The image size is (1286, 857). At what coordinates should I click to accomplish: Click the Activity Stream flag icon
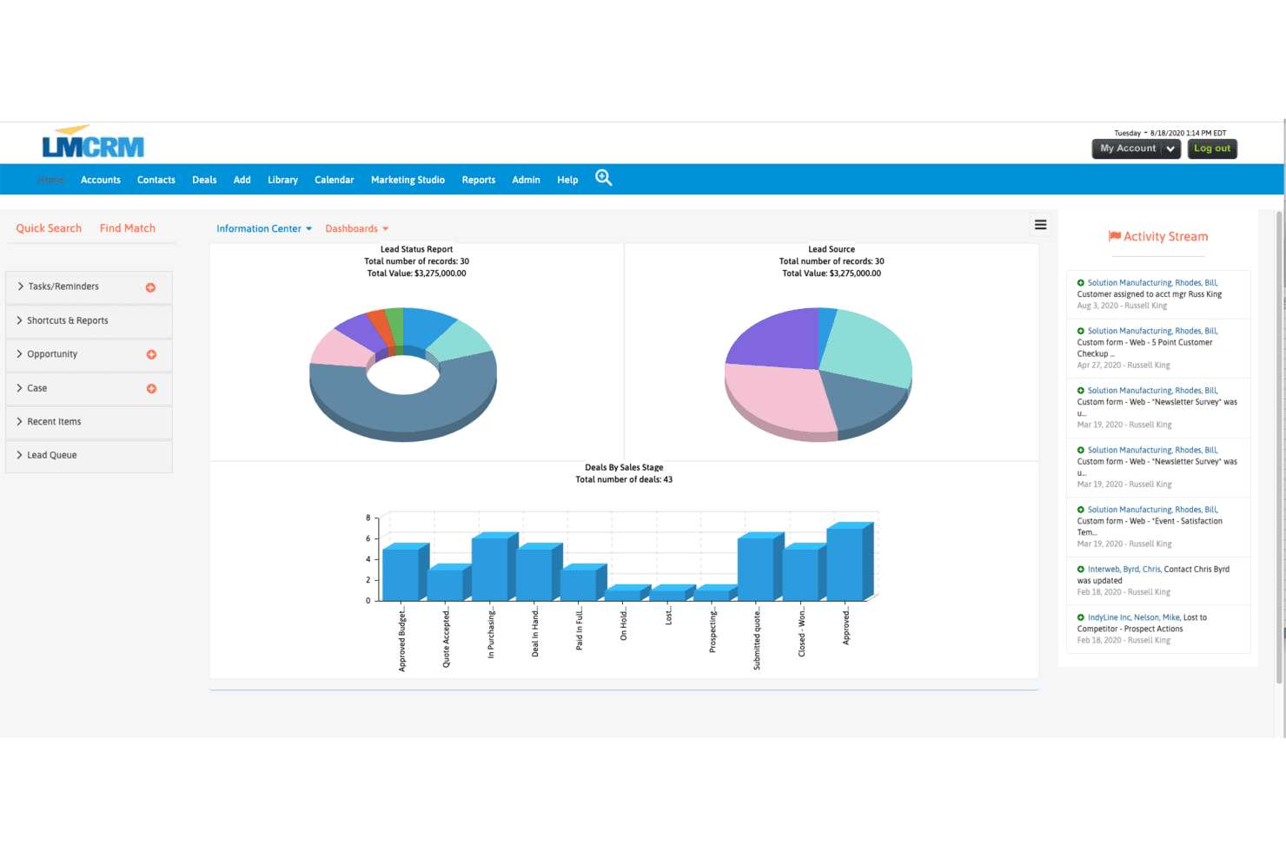click(1114, 236)
